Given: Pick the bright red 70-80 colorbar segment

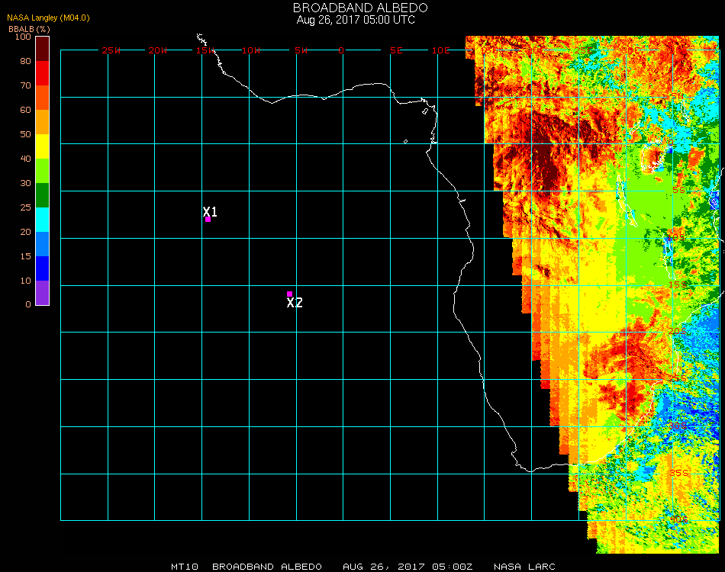Looking at the screenshot, I should click(x=43, y=73).
